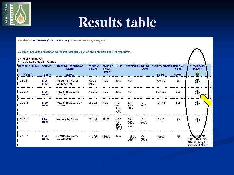234x175 pixels.
Task: Click $$$ relative cost for method 200.8
Action: pos(178,103)
